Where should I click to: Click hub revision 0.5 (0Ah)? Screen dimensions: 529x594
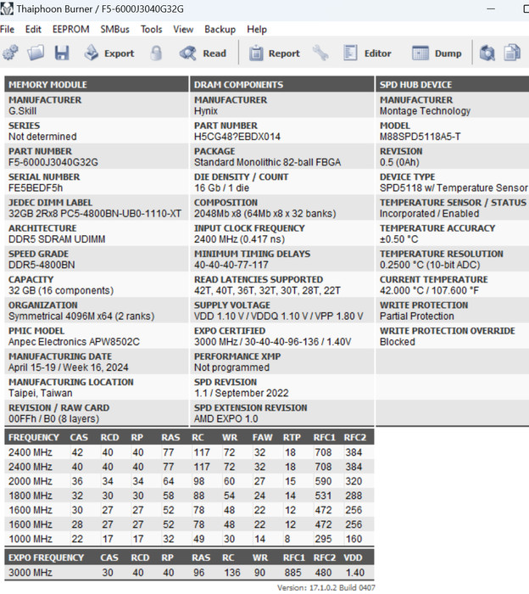(399, 163)
